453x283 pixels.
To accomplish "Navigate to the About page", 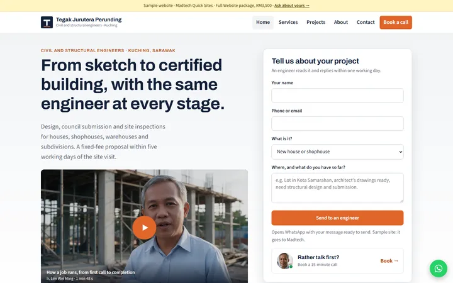I will point(341,22).
